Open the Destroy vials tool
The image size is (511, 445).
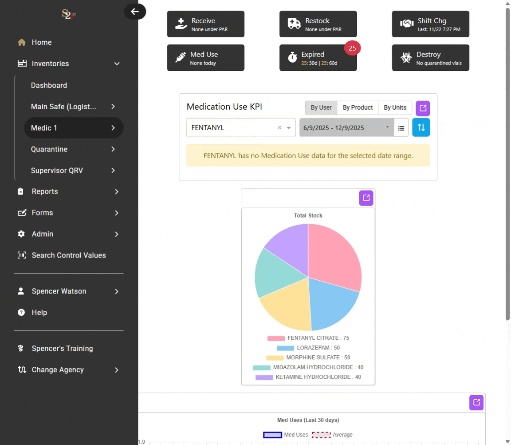click(x=430, y=58)
